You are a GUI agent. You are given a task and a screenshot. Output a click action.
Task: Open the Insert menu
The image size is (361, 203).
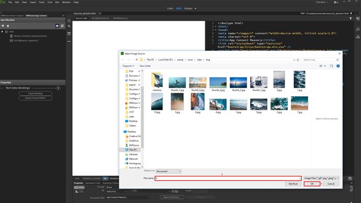click(33, 2)
